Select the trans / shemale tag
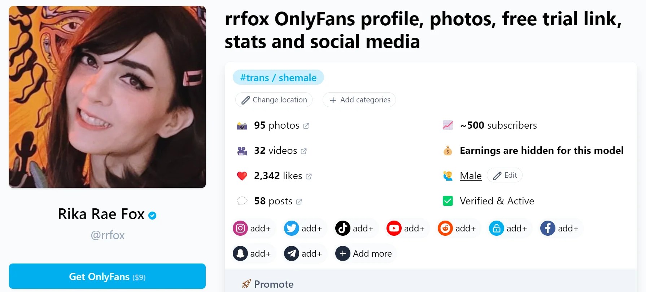Viewport: 646px width, 292px height. coord(278,77)
